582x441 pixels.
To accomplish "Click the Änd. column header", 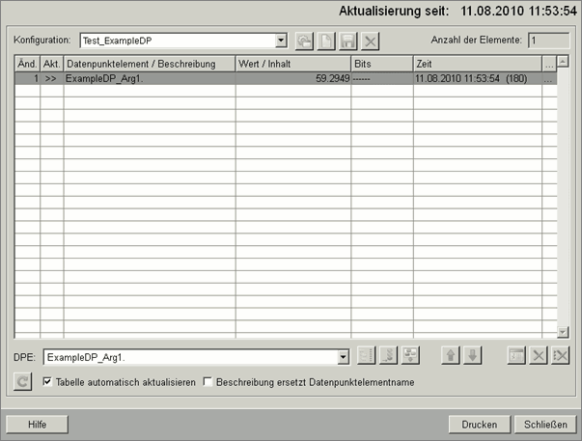I will [x=27, y=64].
